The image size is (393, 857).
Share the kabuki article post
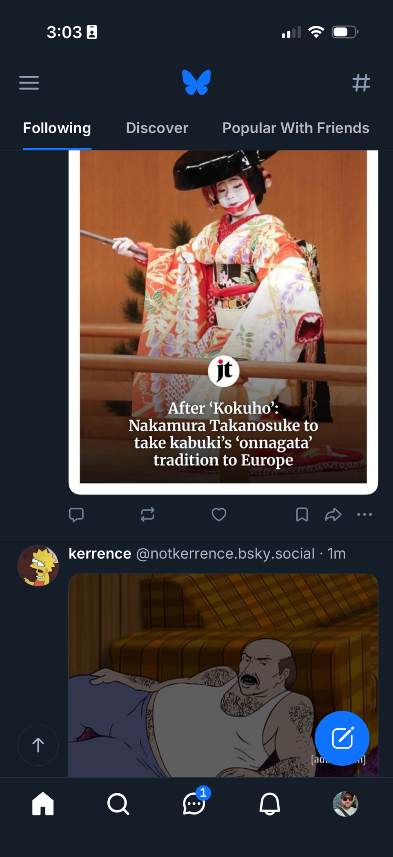pyautogui.click(x=333, y=514)
